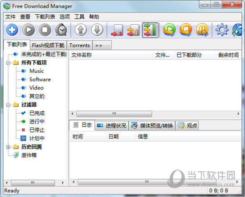
Task: Click download list scrollbar left arrow
Action: (72, 114)
